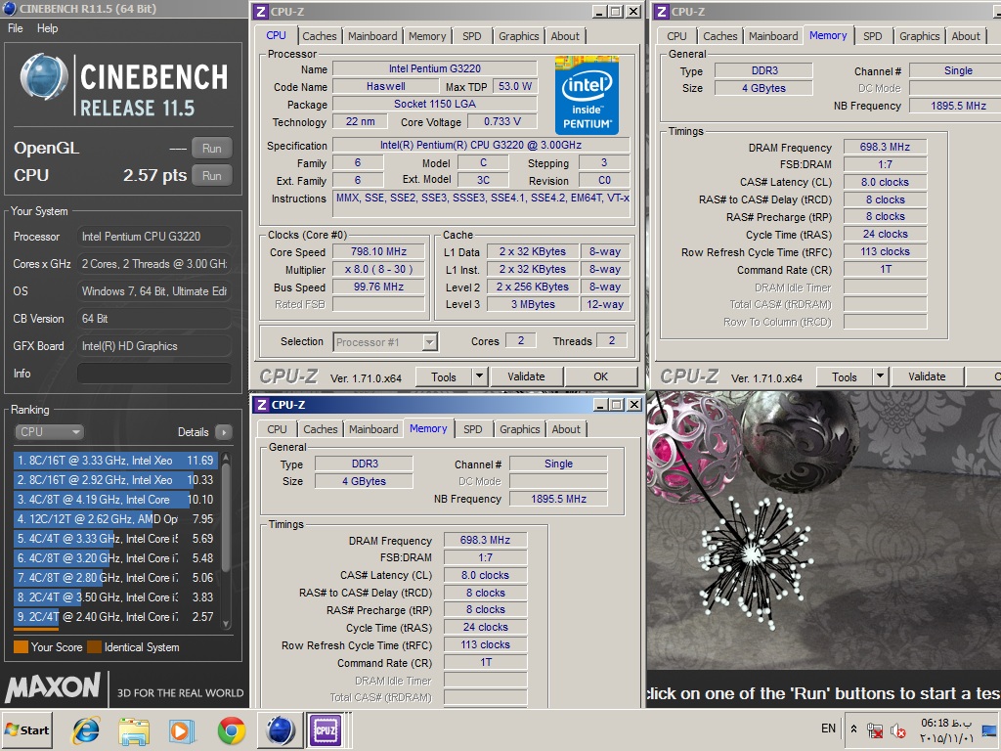This screenshot has width=1001, height=751.
Task: Show hidden system tray icons
Action: pyautogui.click(x=853, y=729)
